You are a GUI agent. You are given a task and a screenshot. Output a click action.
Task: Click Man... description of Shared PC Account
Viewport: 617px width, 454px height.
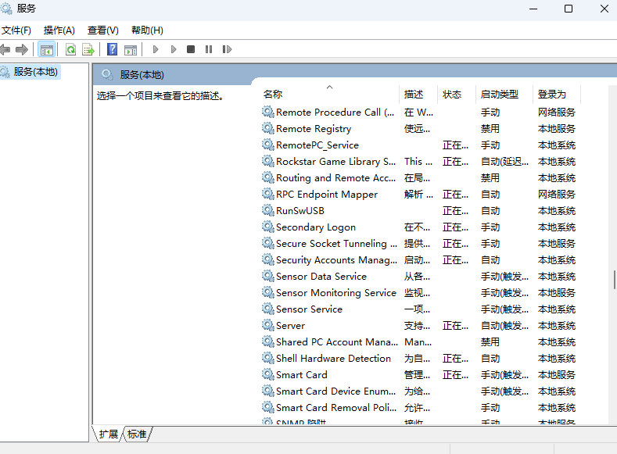click(418, 342)
